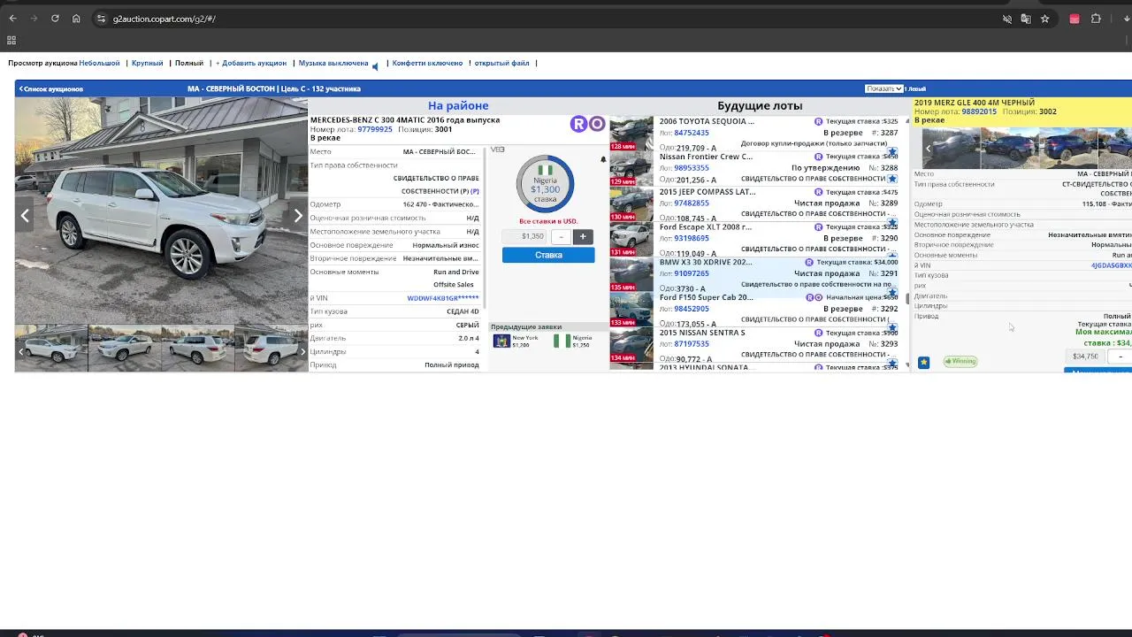Show previous photo of the white SUV

point(25,215)
